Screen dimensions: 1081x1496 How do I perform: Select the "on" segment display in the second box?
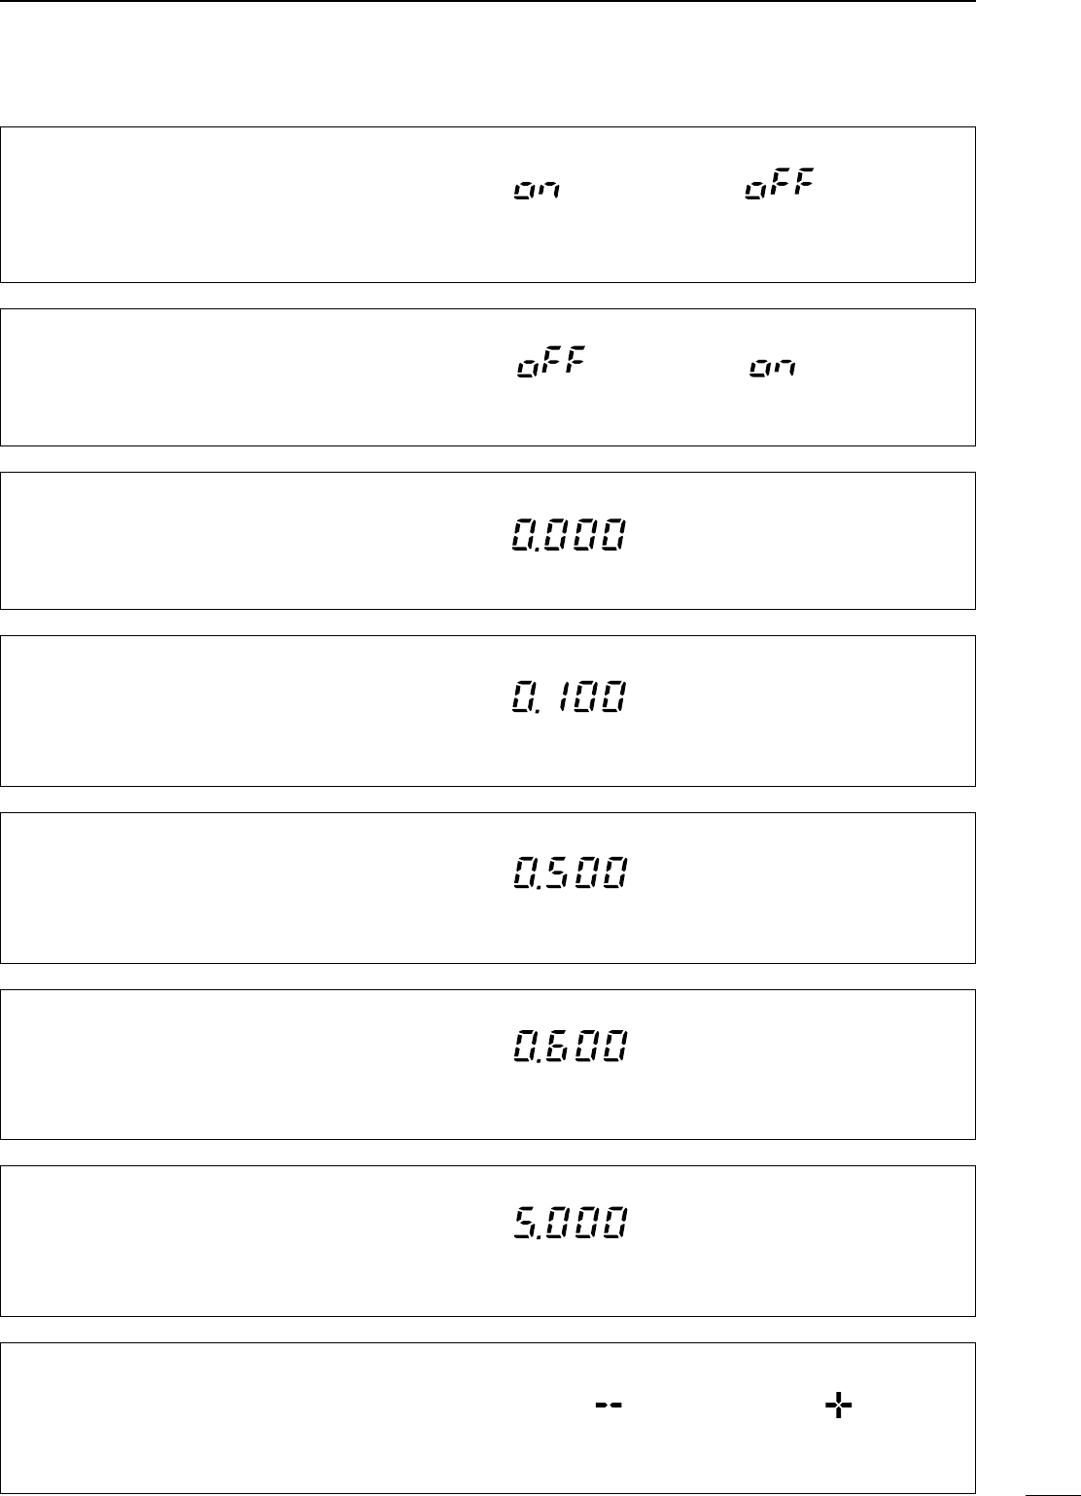tap(773, 370)
